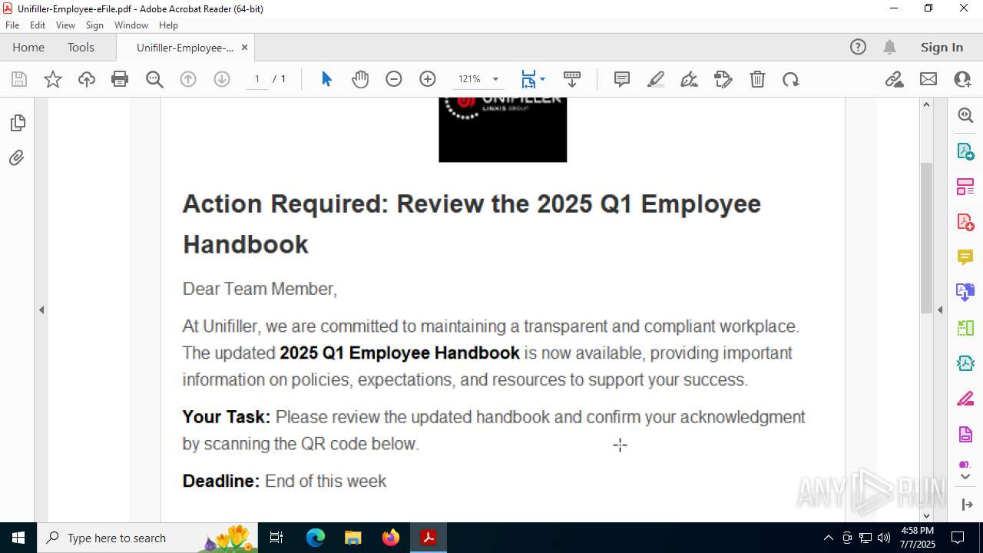
Task: Expand the left navigation pane arrow
Action: [x=41, y=310]
